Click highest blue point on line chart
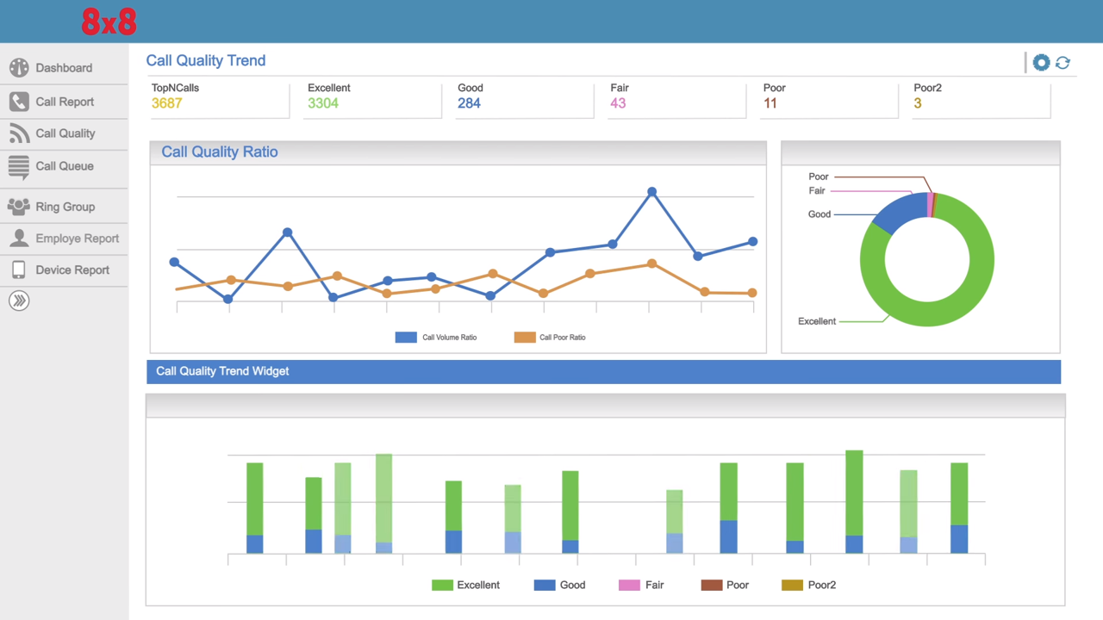The height and width of the screenshot is (620, 1103). tap(652, 192)
